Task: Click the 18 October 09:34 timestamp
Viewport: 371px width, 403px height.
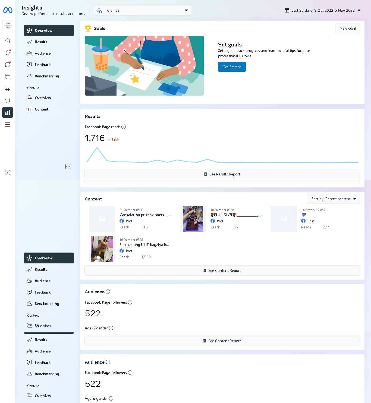Action: (222, 210)
